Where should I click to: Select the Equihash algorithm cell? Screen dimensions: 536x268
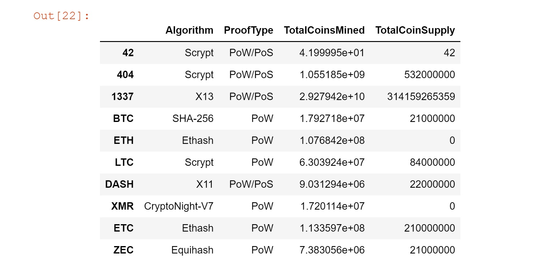pos(192,250)
